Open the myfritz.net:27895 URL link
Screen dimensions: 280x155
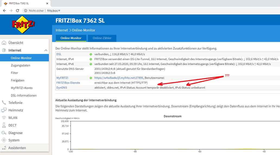119,78
